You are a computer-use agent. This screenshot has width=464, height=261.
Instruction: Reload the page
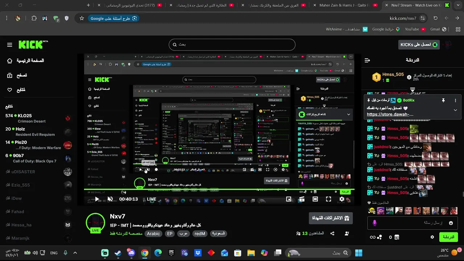click(x=435, y=18)
